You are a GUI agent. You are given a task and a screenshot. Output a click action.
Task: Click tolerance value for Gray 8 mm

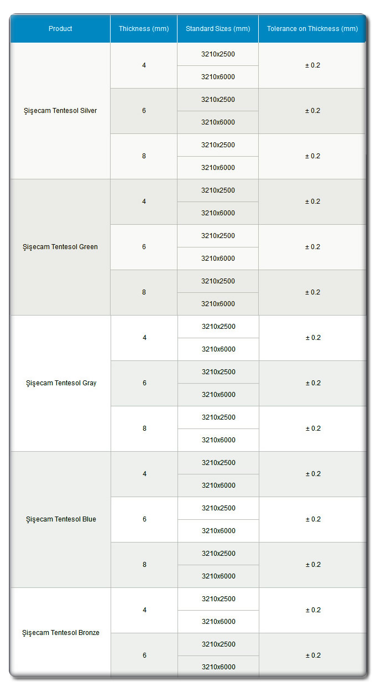pos(313,428)
